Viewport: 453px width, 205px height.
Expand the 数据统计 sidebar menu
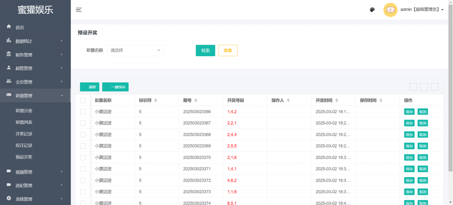point(35,41)
